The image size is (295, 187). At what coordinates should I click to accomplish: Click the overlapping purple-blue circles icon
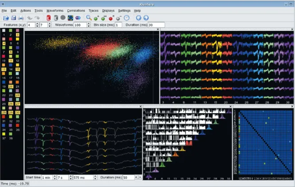78,18
